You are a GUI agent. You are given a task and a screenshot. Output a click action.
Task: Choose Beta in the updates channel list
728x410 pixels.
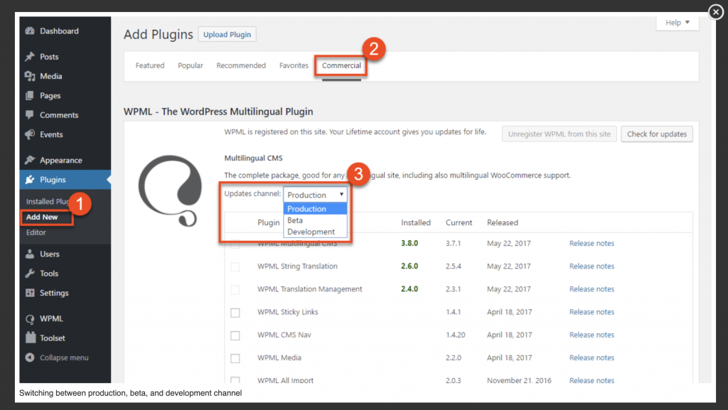315,220
